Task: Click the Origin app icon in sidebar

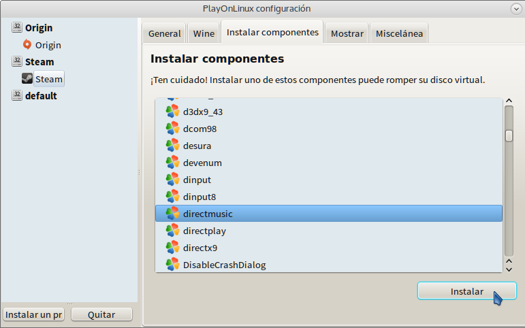Action: pyautogui.click(x=27, y=45)
